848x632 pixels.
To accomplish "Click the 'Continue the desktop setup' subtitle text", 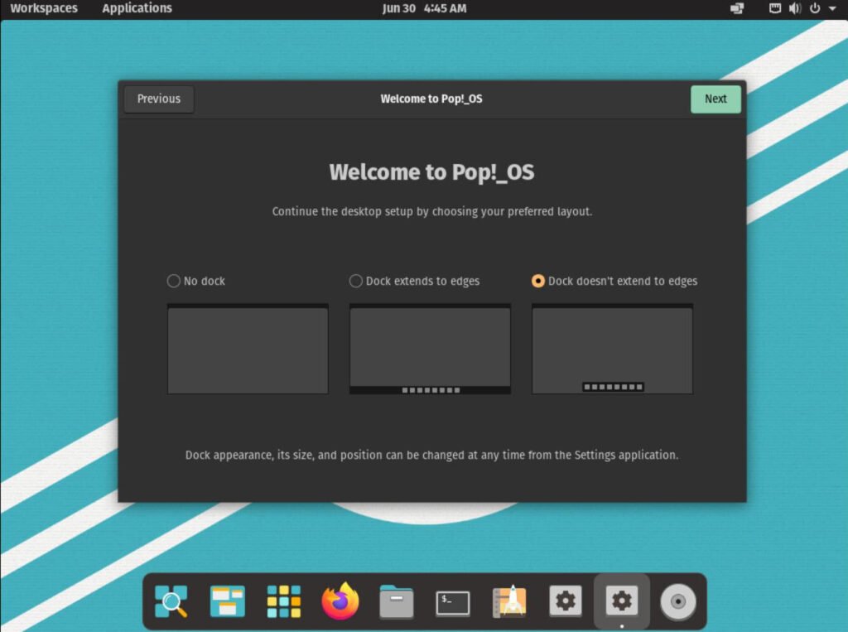I will point(431,211).
